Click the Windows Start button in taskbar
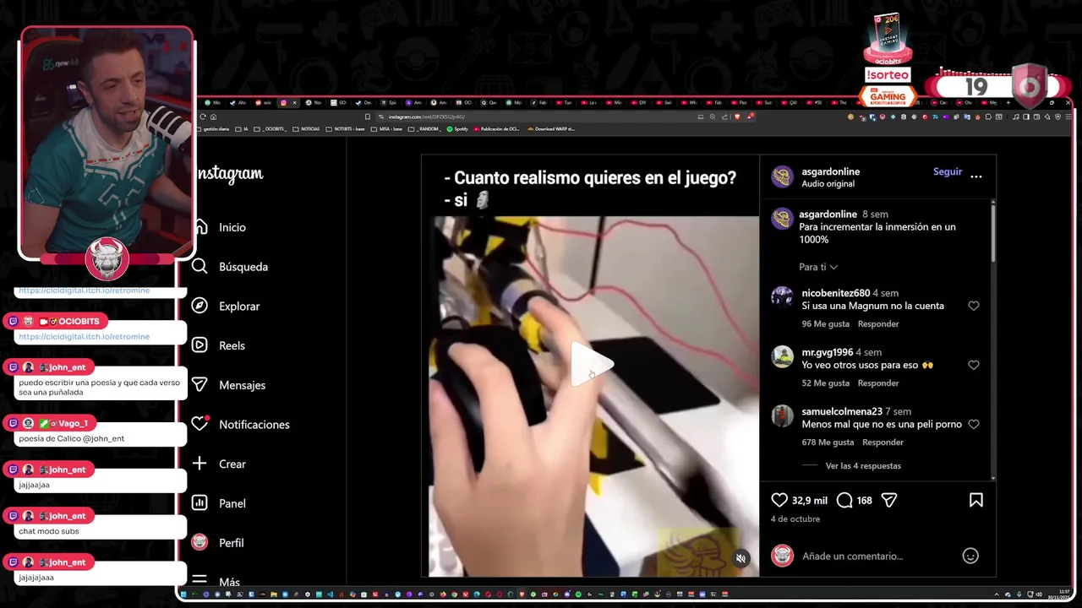1082x608 pixels. pos(183,594)
